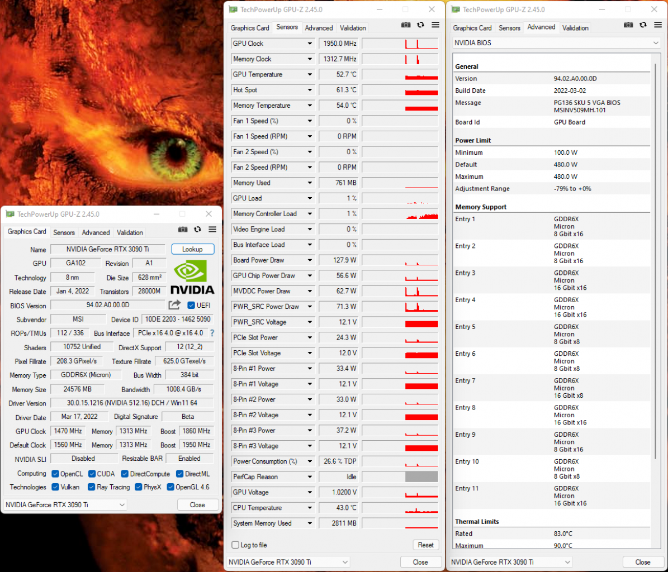The height and width of the screenshot is (572, 668).
Task: Click the Adjustment Range -79% to +0% value
Action: click(572, 189)
